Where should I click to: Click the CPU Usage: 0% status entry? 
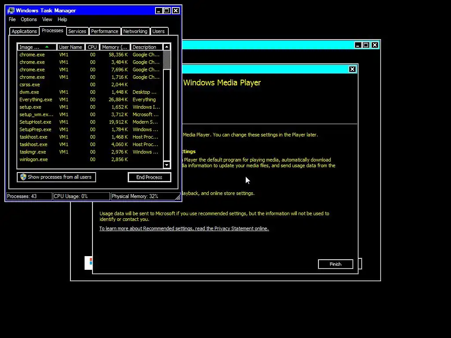point(81,196)
